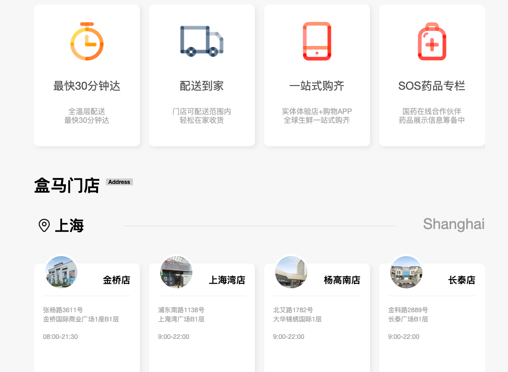
Task: Click 大华锦绣国际1层 address line
Action: (297, 319)
